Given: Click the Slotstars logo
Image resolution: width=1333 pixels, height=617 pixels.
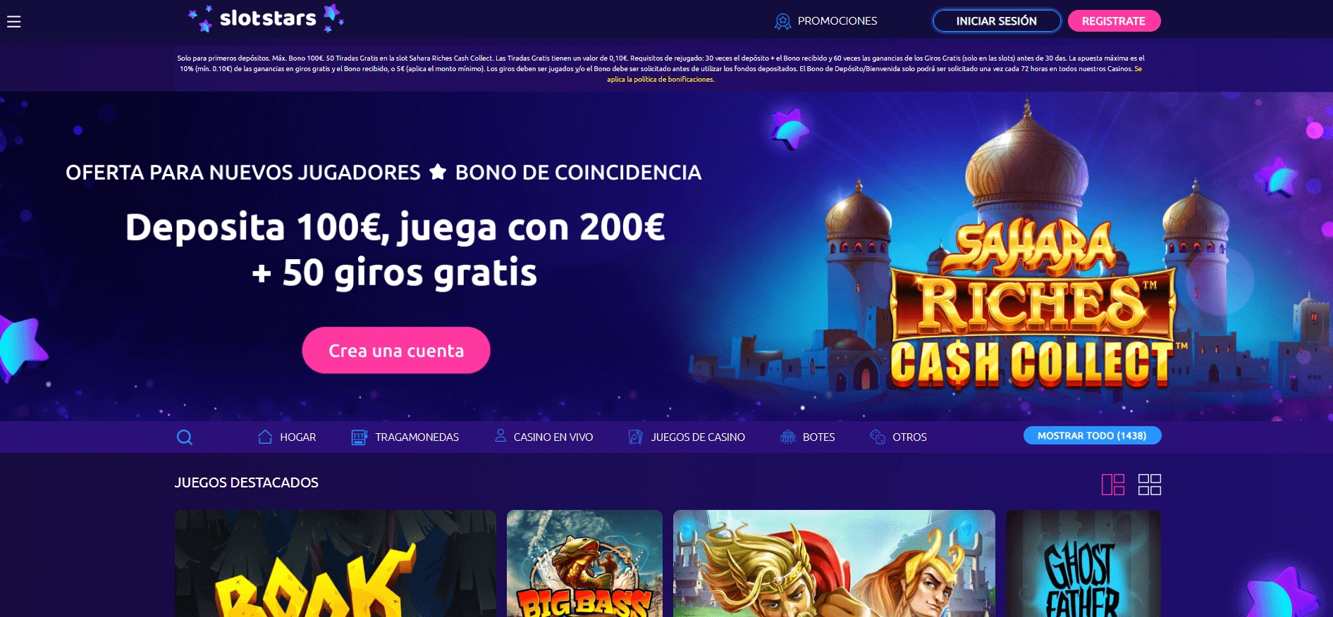Looking at the screenshot, I should click(266, 18).
